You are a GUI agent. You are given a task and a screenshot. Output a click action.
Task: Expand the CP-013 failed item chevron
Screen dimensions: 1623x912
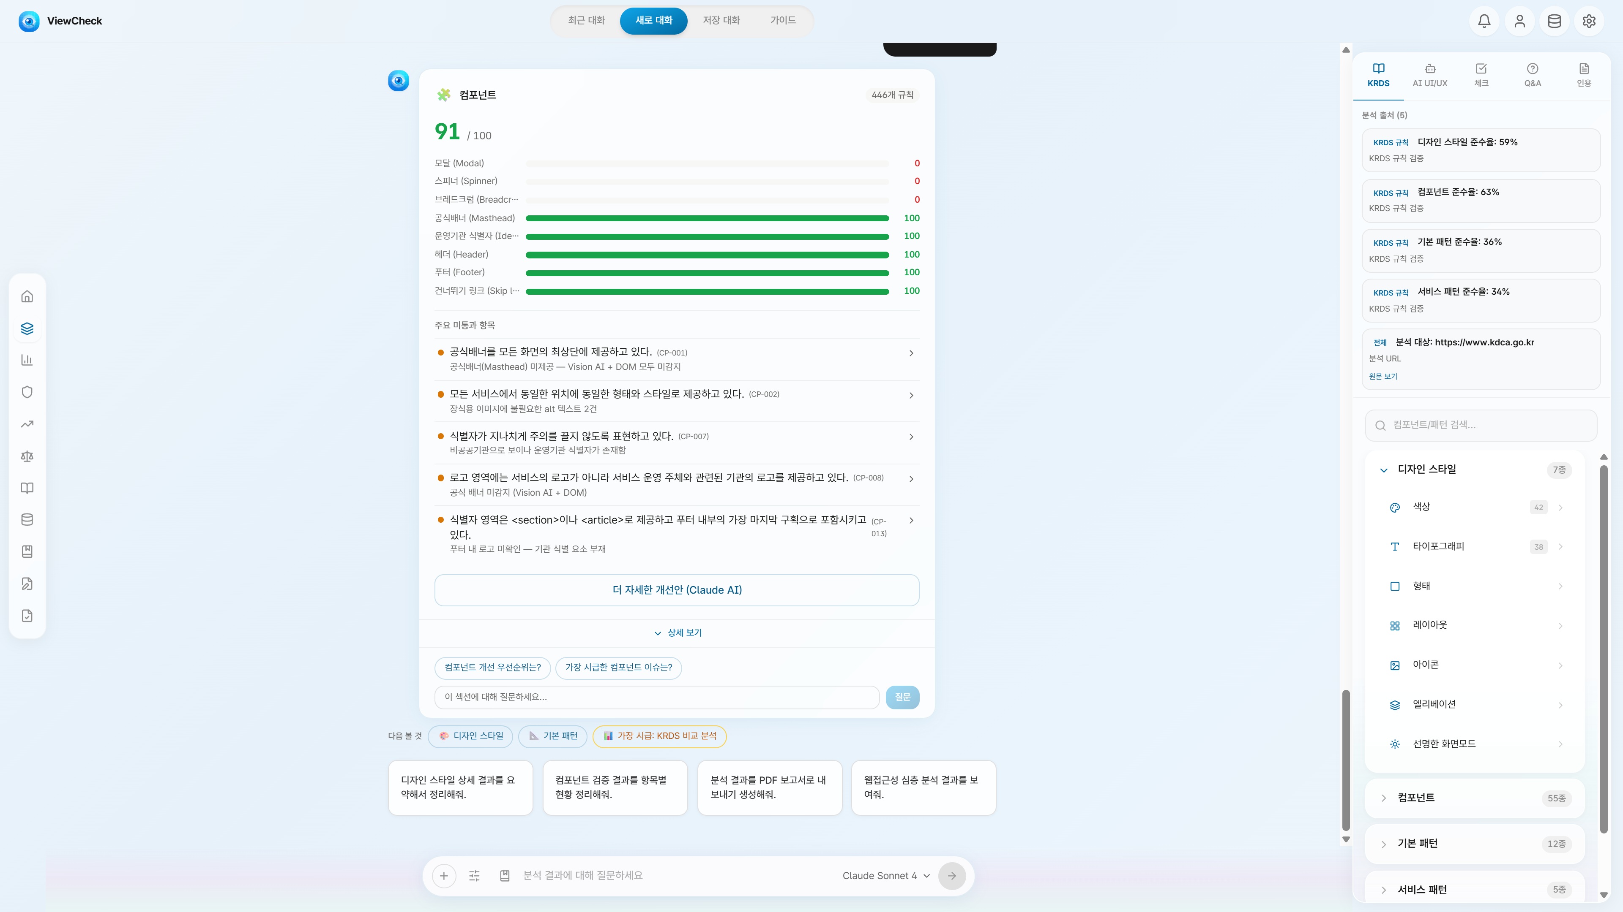coord(911,521)
